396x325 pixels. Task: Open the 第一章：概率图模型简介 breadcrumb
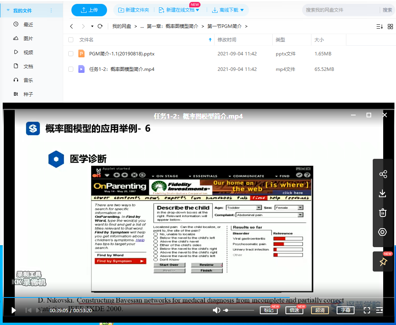[173, 26]
